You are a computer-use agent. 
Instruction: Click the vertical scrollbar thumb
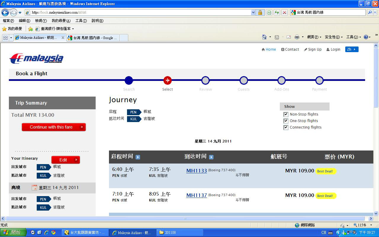click(x=376, y=78)
